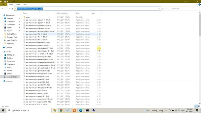Click the network tray icon
201x113 pixels.
(176, 110)
